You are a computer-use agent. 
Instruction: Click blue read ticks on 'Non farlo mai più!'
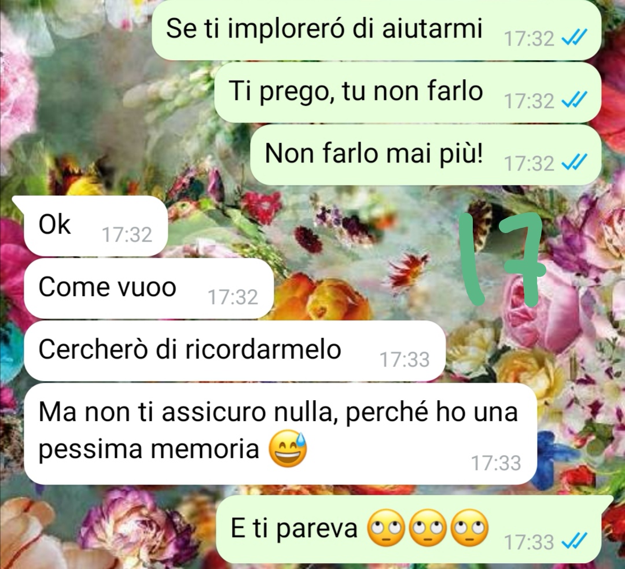(573, 163)
